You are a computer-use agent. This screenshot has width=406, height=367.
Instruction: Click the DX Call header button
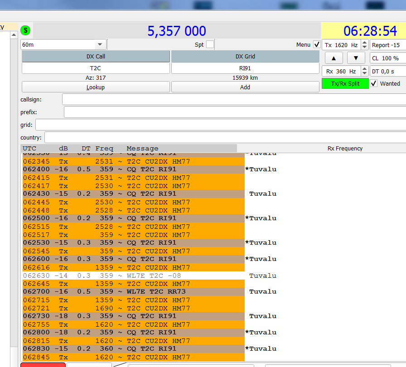[x=96, y=57]
